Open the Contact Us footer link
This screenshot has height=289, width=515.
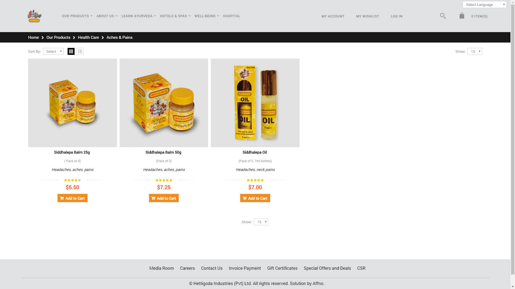pyautogui.click(x=212, y=268)
